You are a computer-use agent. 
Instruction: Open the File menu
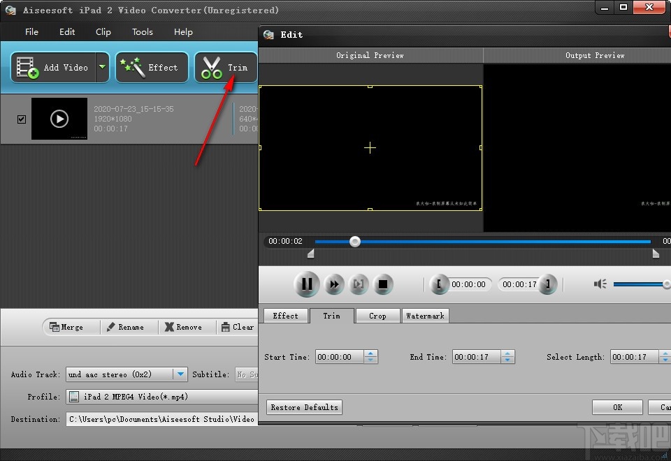(x=31, y=32)
